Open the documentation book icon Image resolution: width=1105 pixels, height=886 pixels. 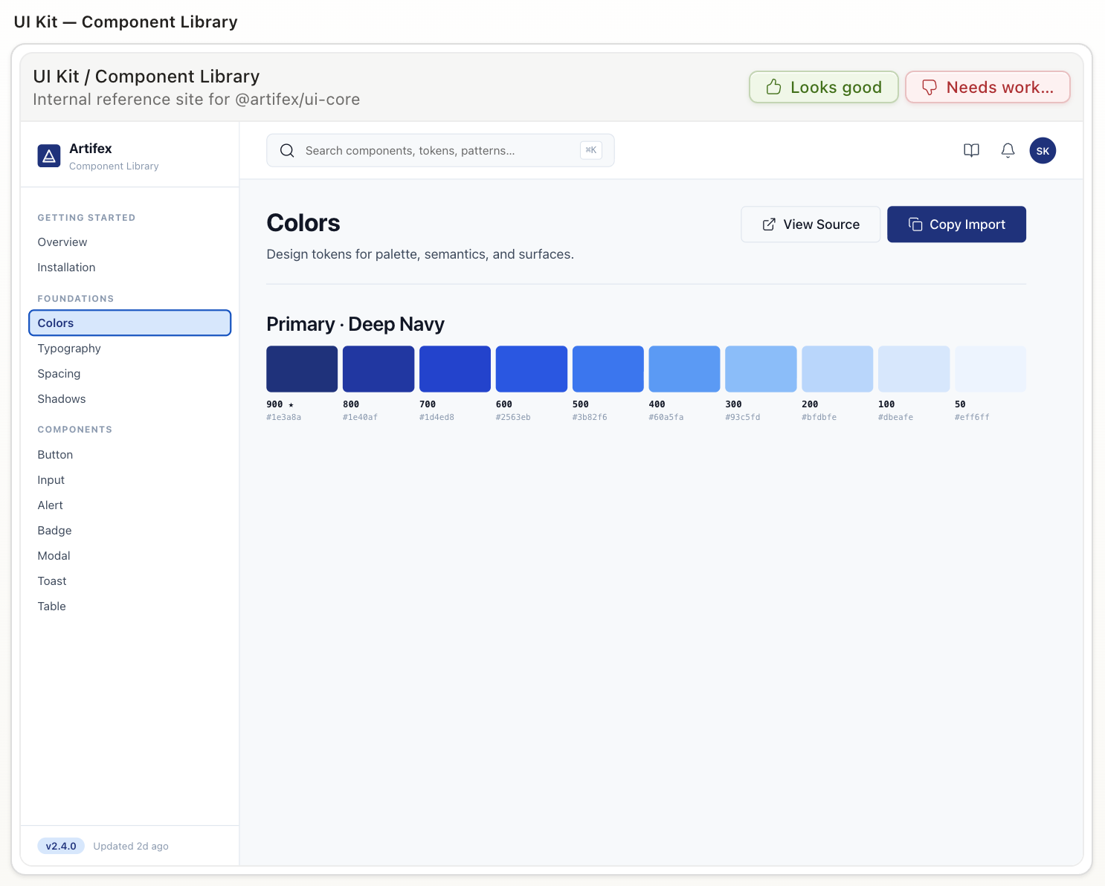point(971,150)
